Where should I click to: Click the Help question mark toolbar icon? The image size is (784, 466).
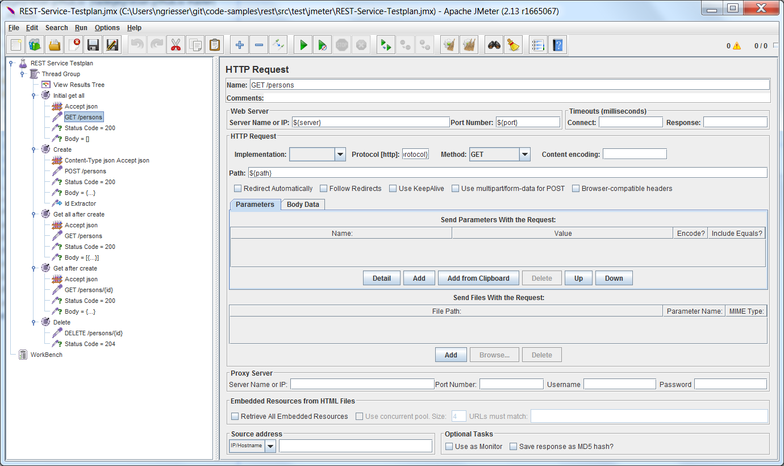557,45
